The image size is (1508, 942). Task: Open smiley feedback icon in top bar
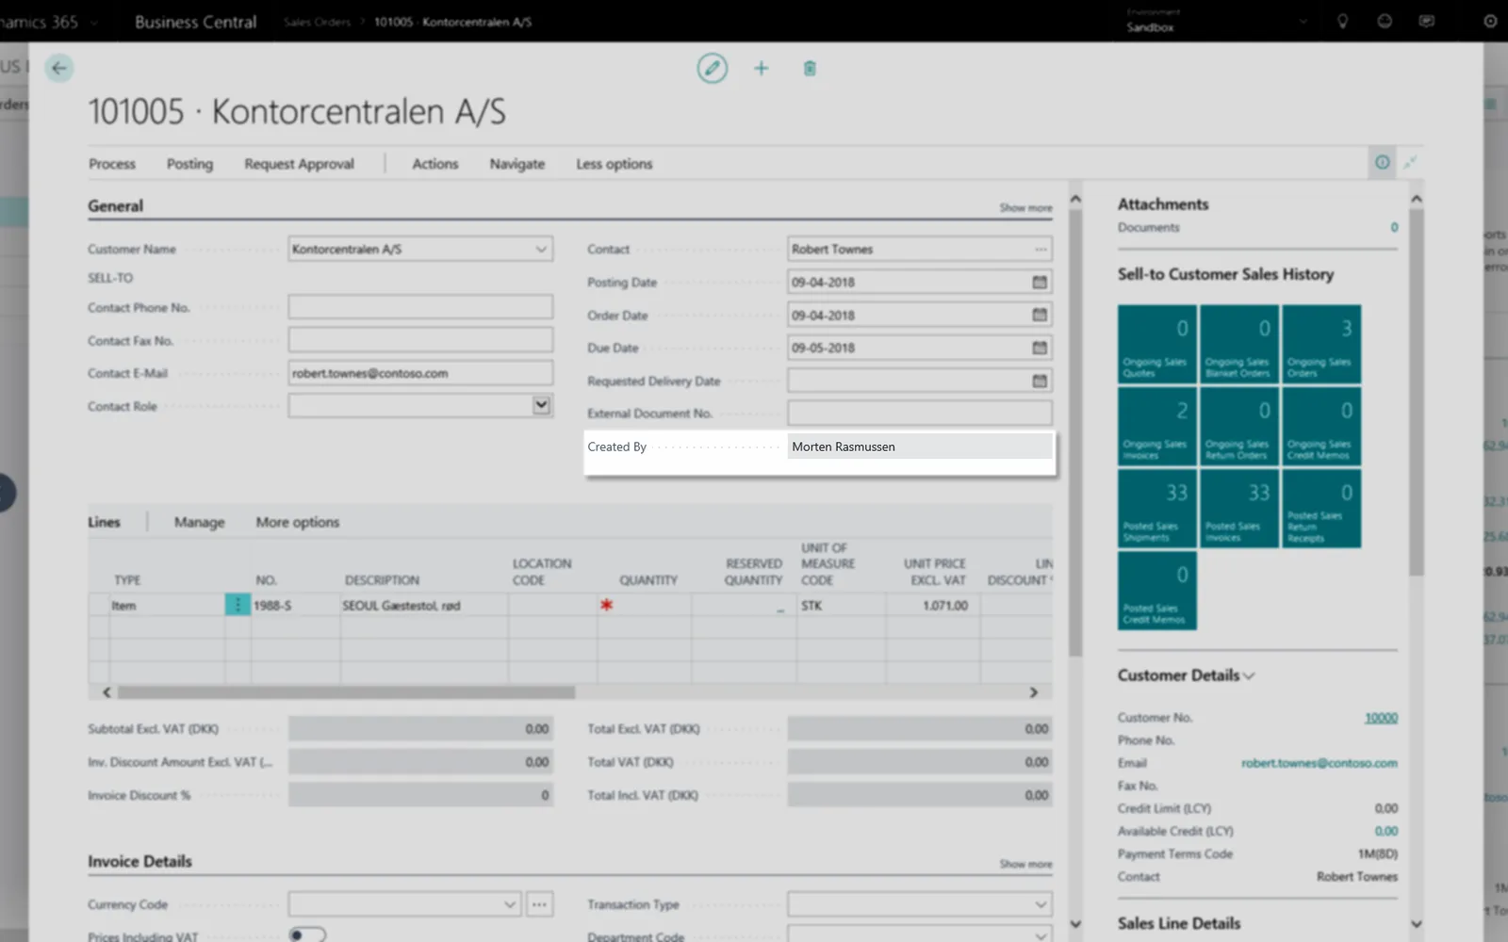[1385, 21]
